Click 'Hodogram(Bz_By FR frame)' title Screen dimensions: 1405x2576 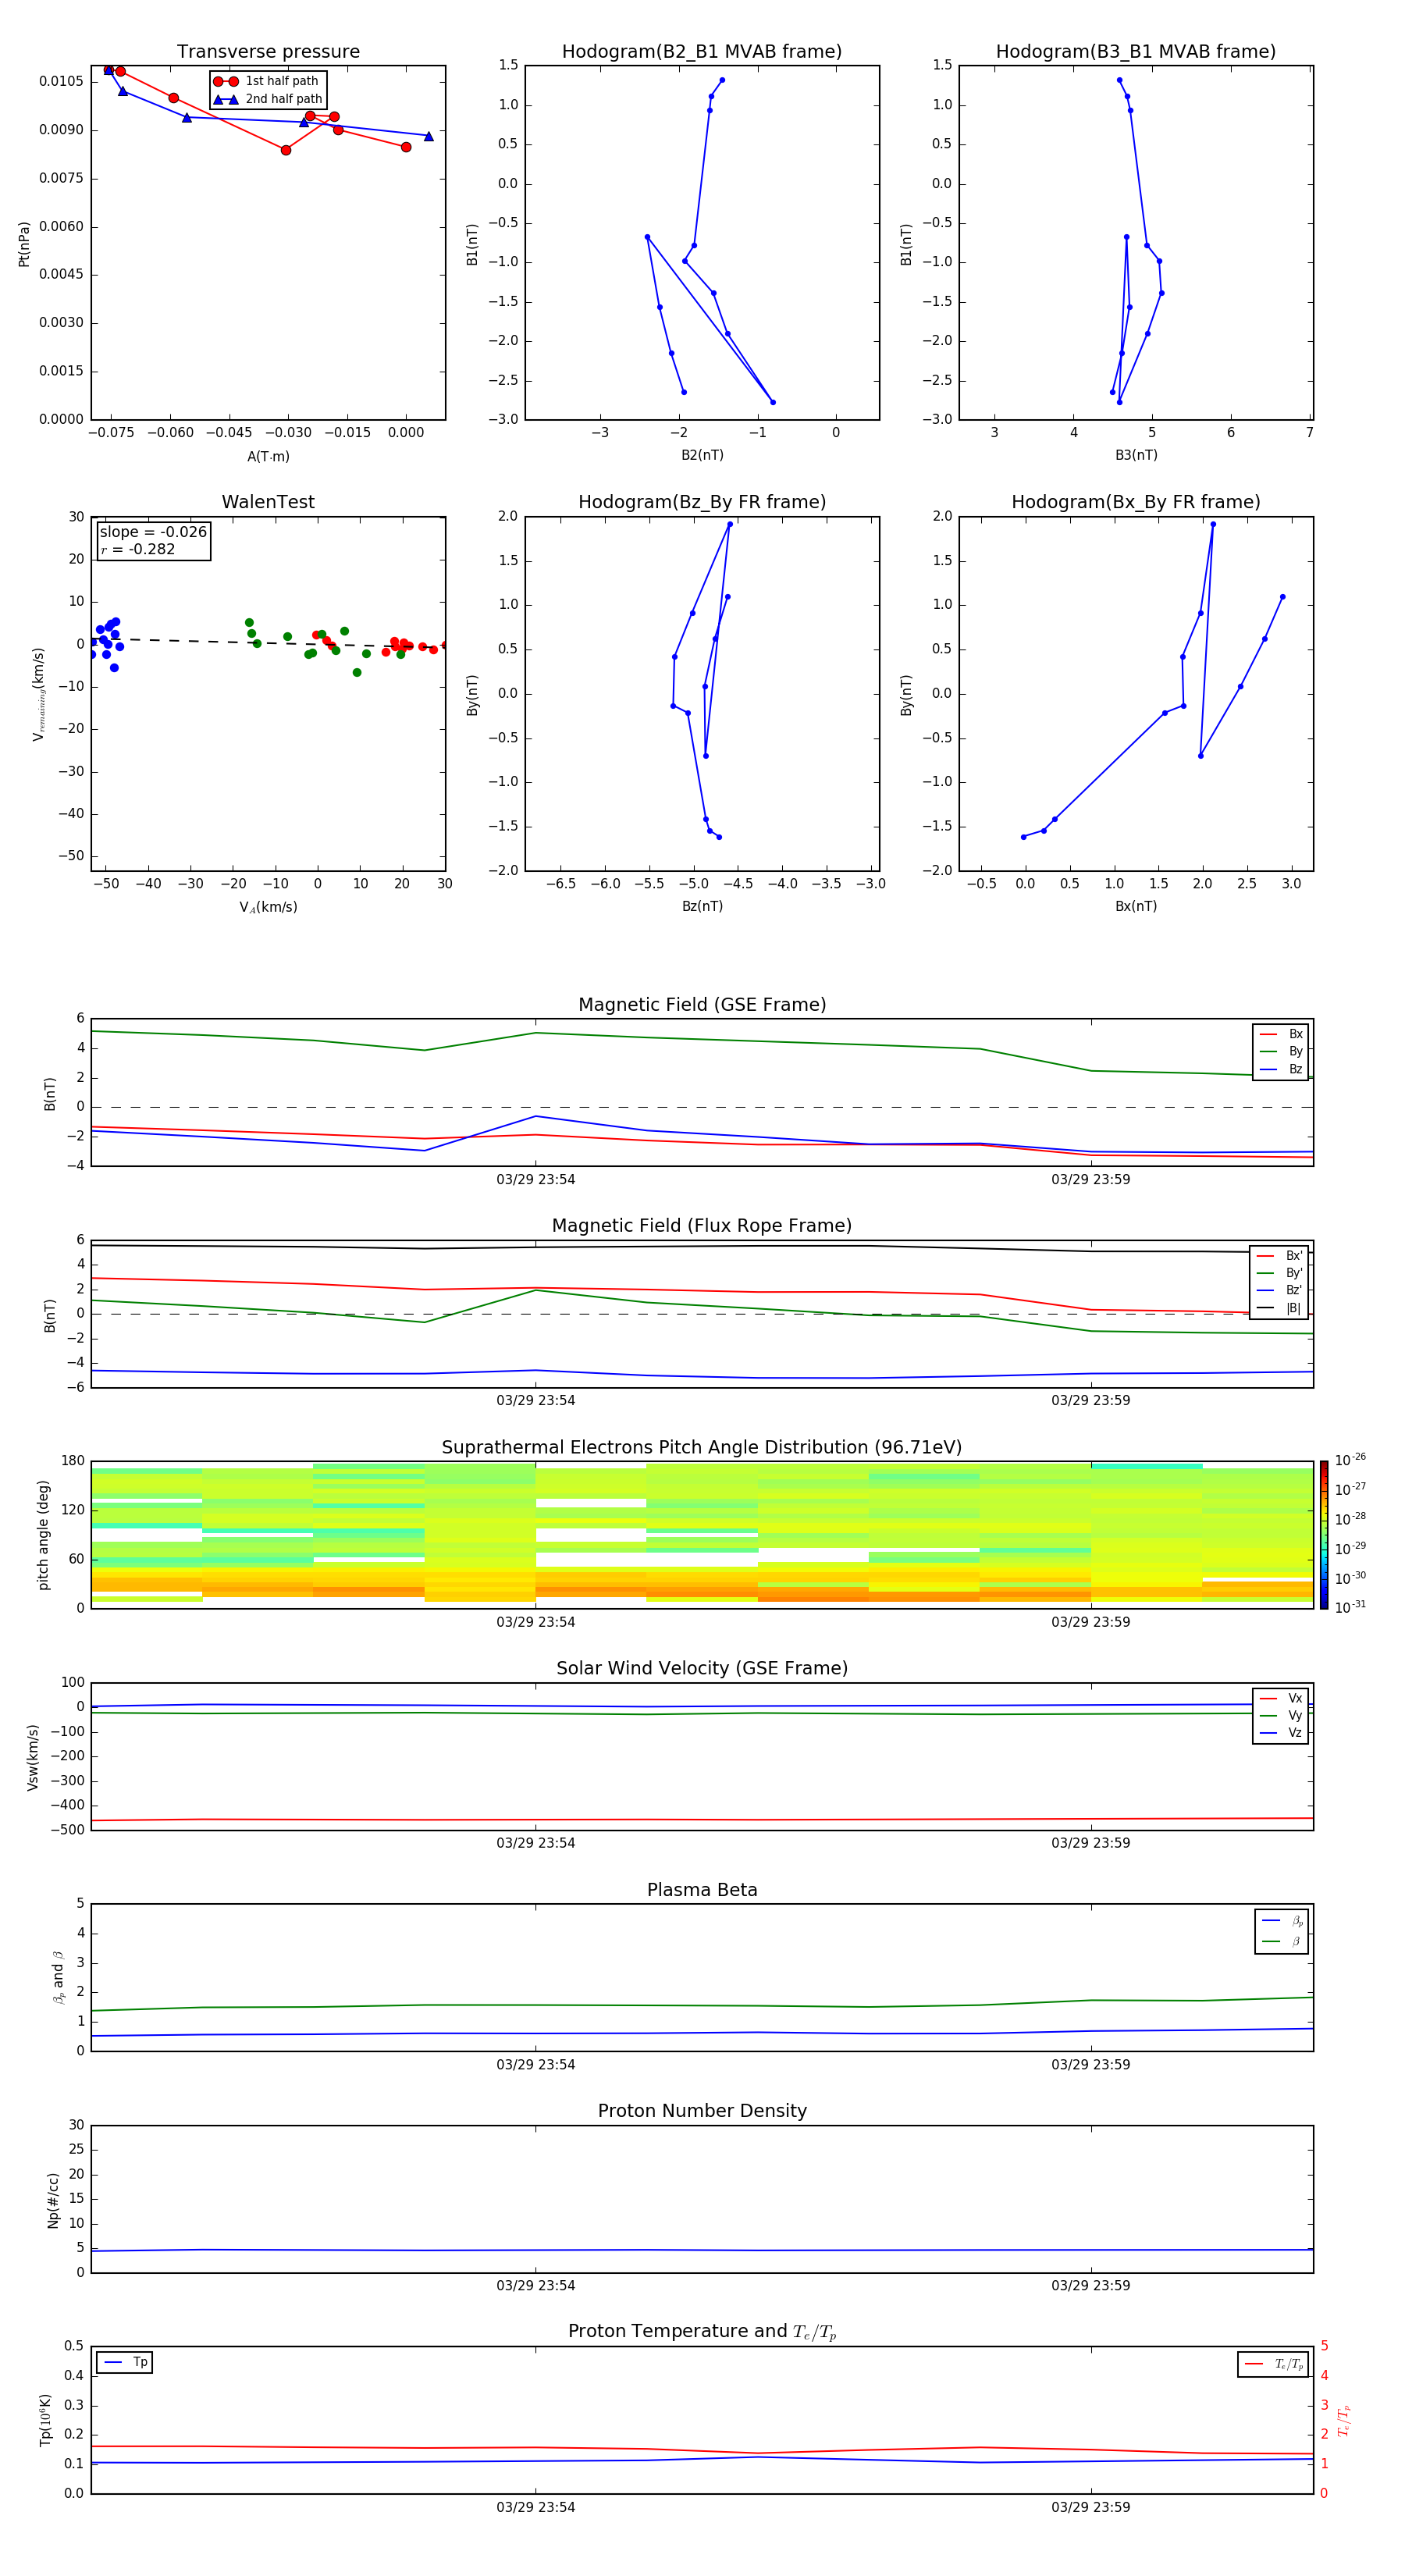coord(702,502)
